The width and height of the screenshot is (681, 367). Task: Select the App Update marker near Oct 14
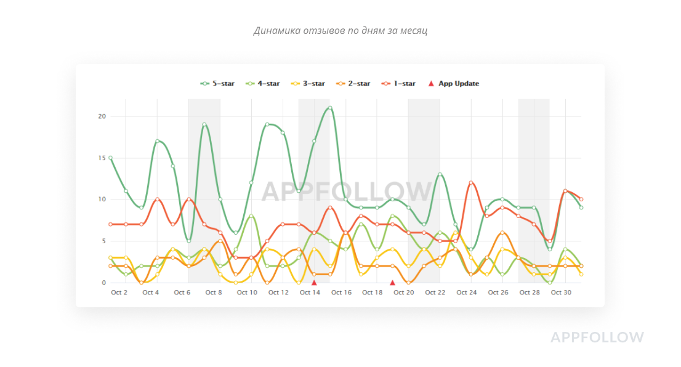[314, 283]
